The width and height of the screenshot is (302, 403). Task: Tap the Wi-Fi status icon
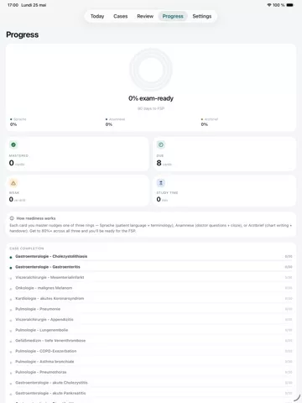(269, 5)
